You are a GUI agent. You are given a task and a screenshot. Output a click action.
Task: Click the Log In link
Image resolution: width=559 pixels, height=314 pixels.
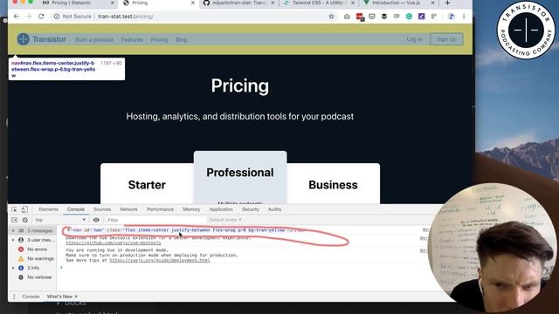coord(414,39)
